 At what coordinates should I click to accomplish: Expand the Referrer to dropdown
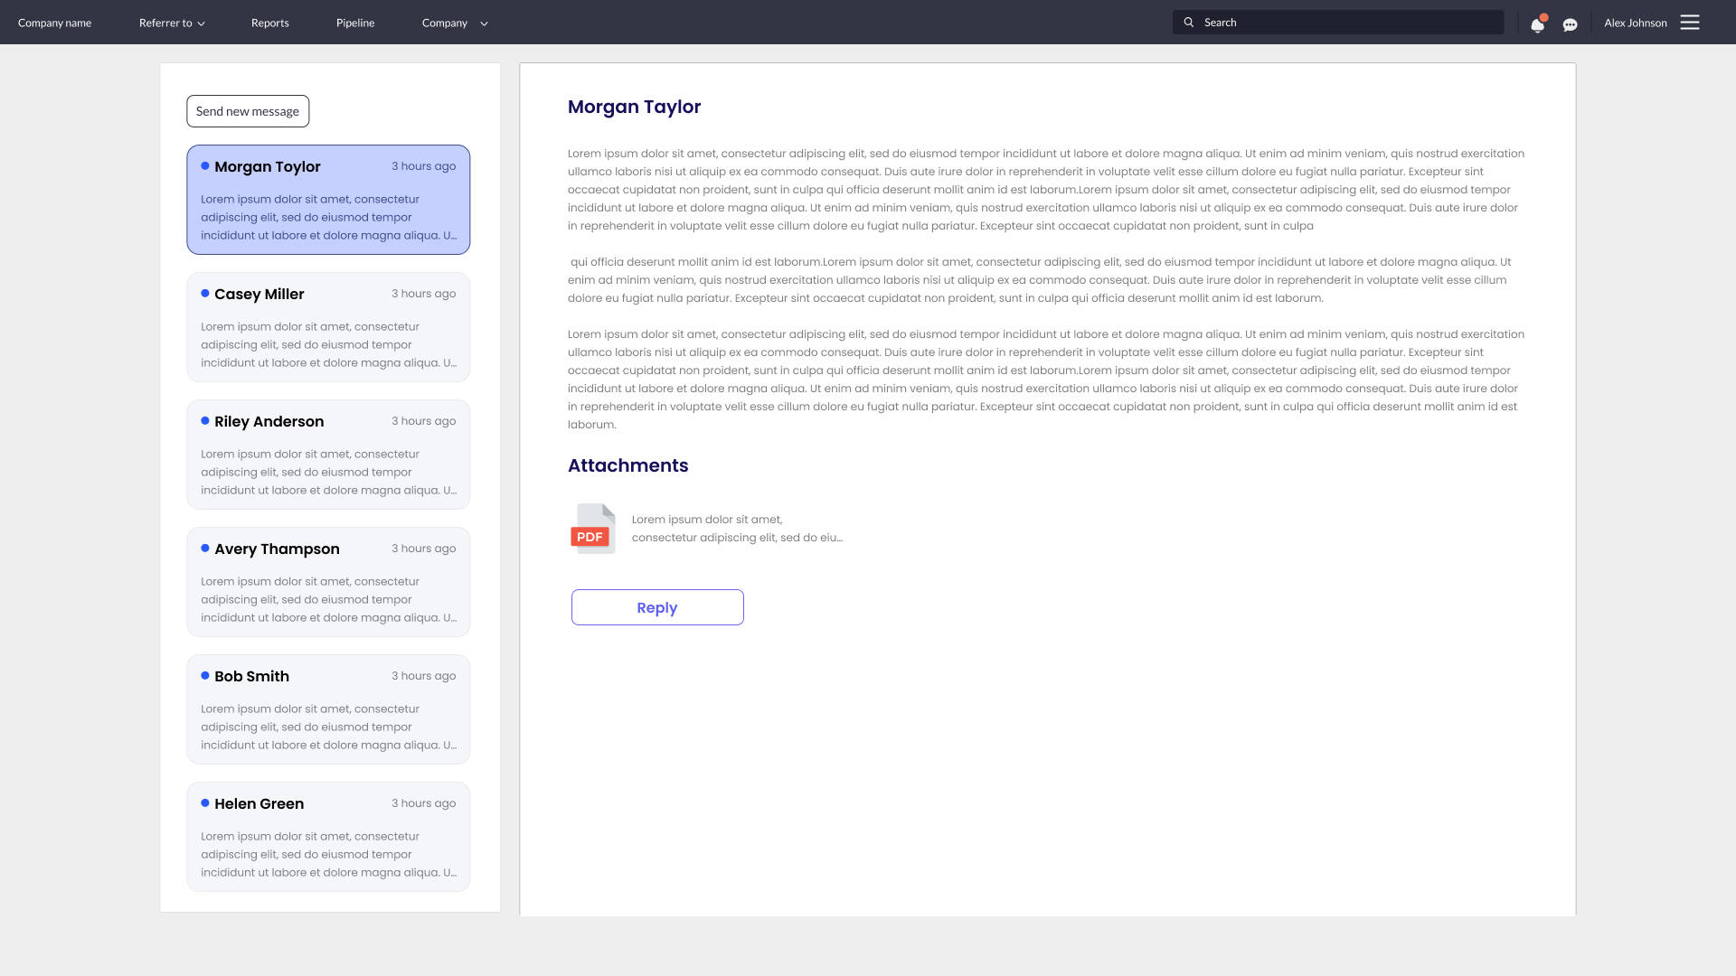172,23
